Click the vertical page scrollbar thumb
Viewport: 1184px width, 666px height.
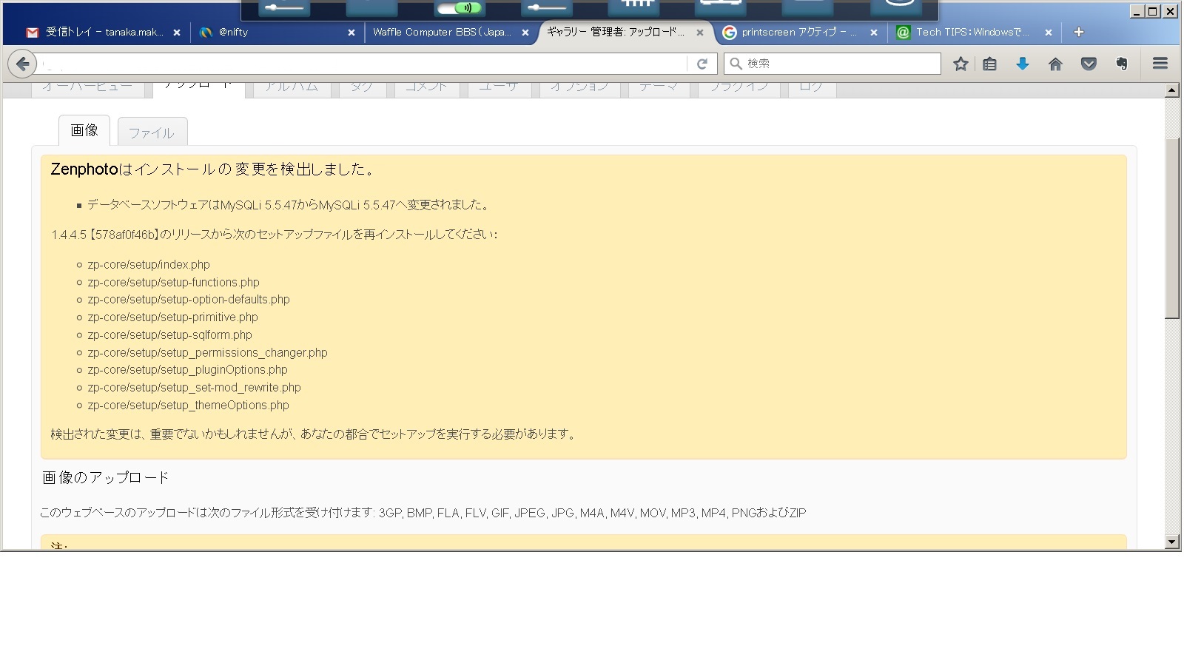(1171, 228)
